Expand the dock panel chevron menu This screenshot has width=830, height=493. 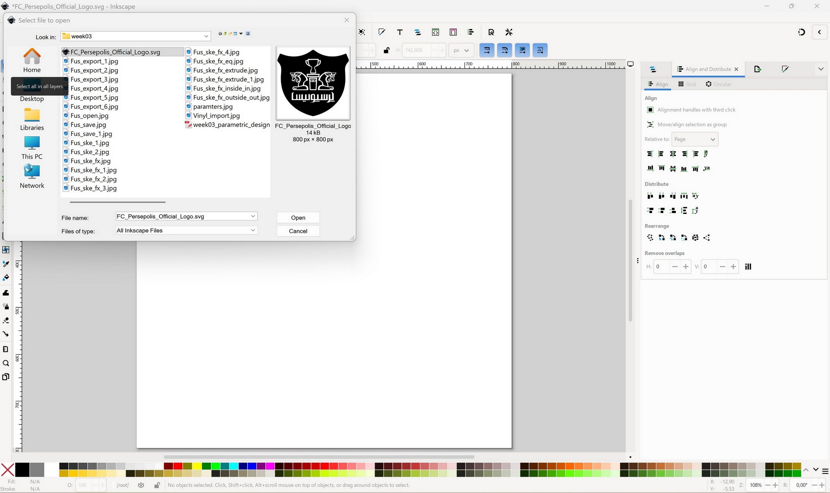point(820,69)
